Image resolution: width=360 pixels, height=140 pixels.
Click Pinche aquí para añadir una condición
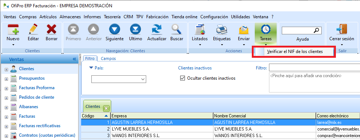pyautogui.click(x=306, y=76)
